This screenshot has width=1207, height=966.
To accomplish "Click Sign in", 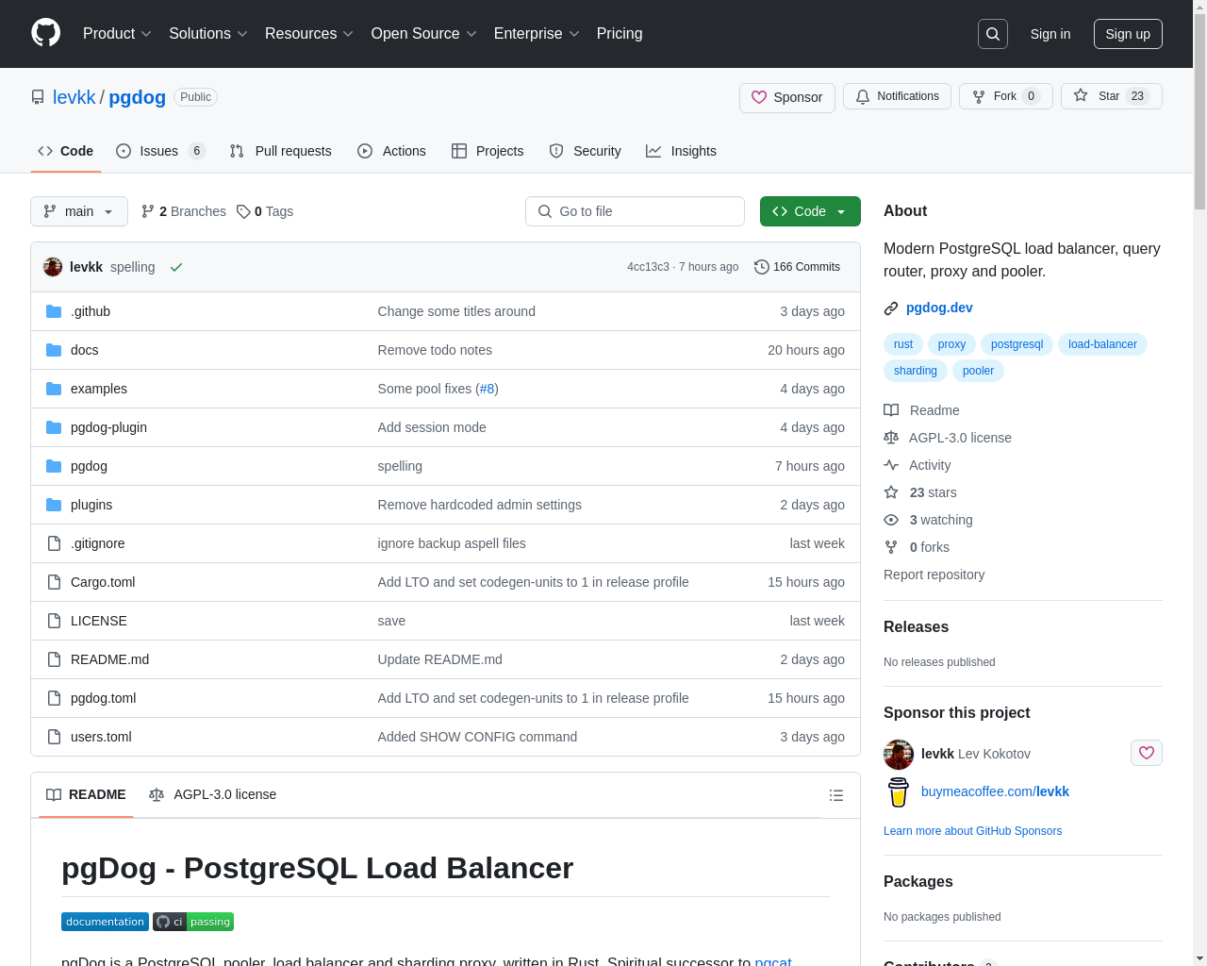I will [1050, 34].
